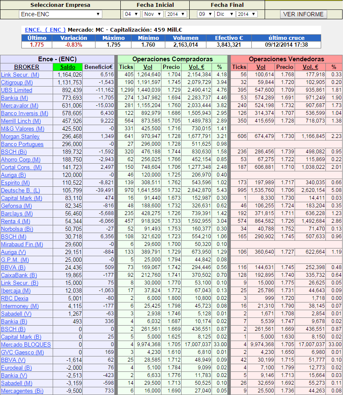Open the Morgan Stanley broker link
343x395 pixels.
pos(20,137)
